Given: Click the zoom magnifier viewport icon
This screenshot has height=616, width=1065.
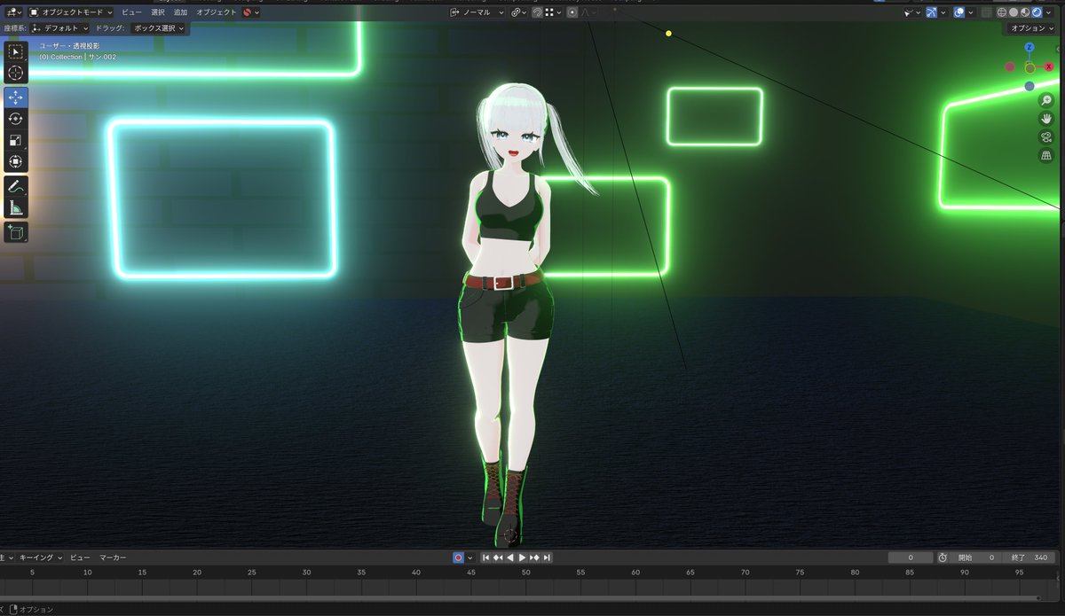Looking at the screenshot, I should (x=1046, y=100).
